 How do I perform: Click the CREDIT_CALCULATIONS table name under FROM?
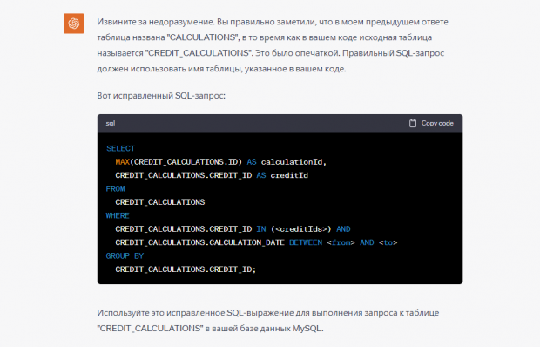pyautogui.click(x=160, y=202)
